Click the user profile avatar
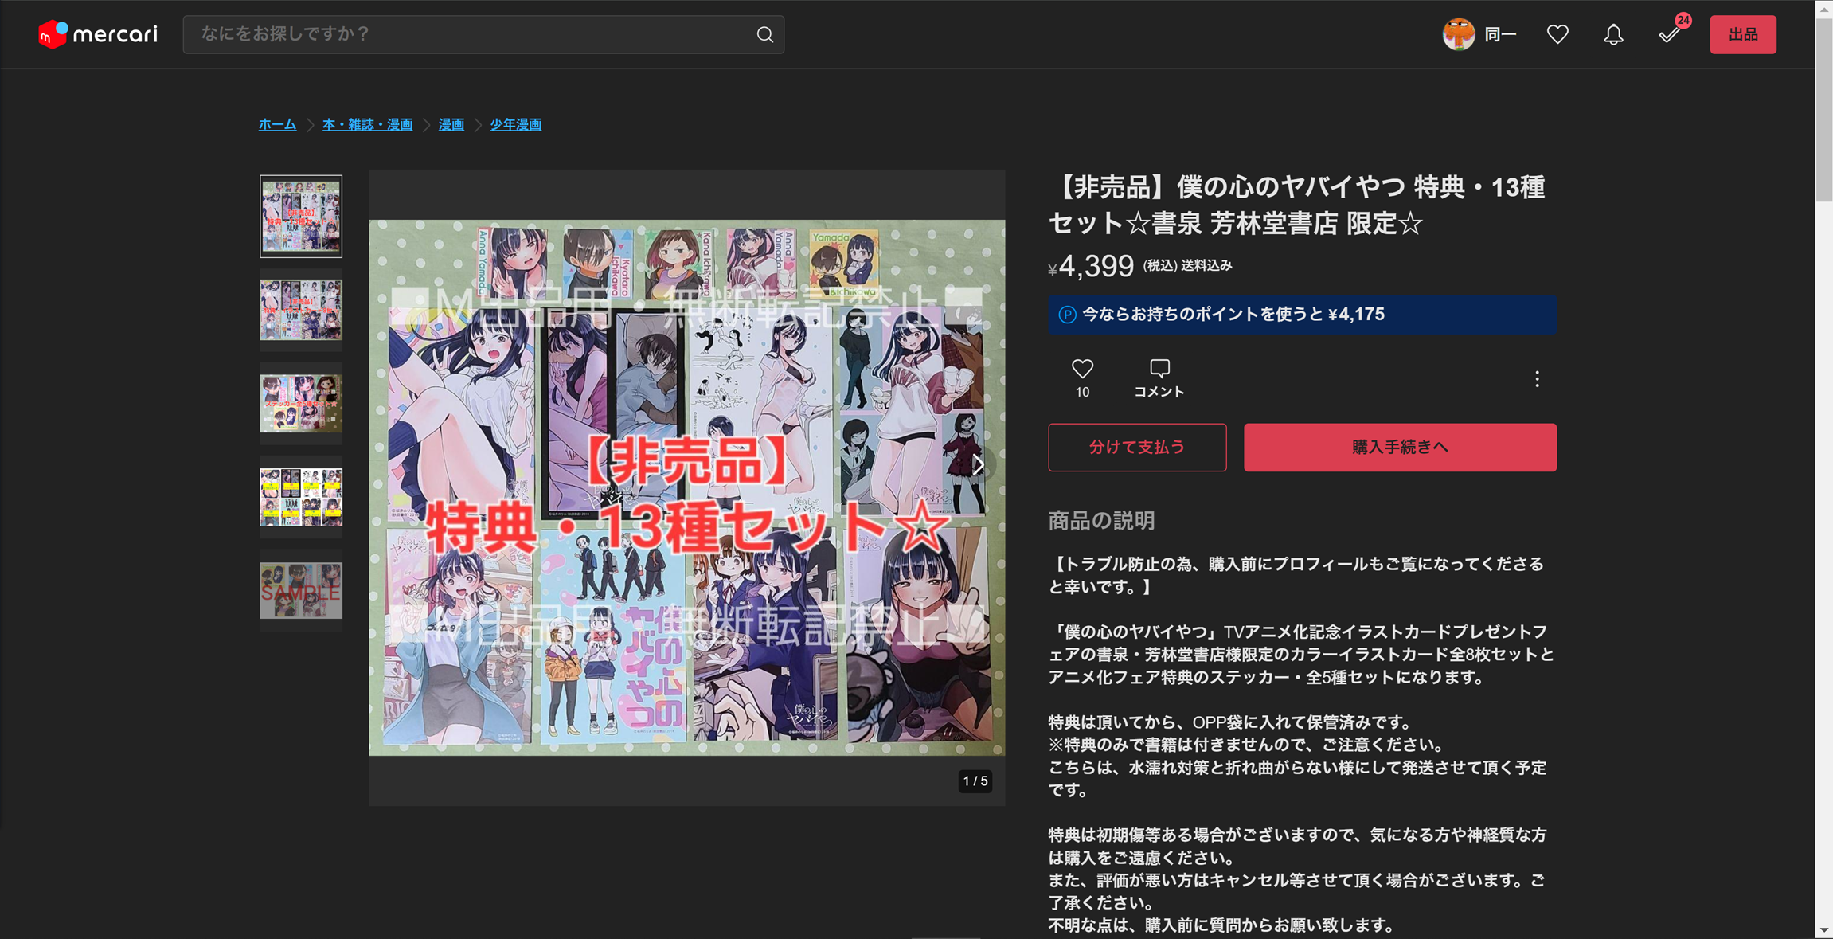This screenshot has width=1833, height=939. coord(1459,34)
